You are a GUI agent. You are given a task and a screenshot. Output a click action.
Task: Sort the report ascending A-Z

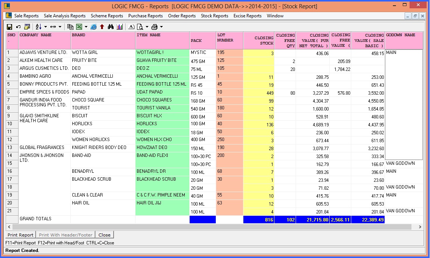point(39,26)
